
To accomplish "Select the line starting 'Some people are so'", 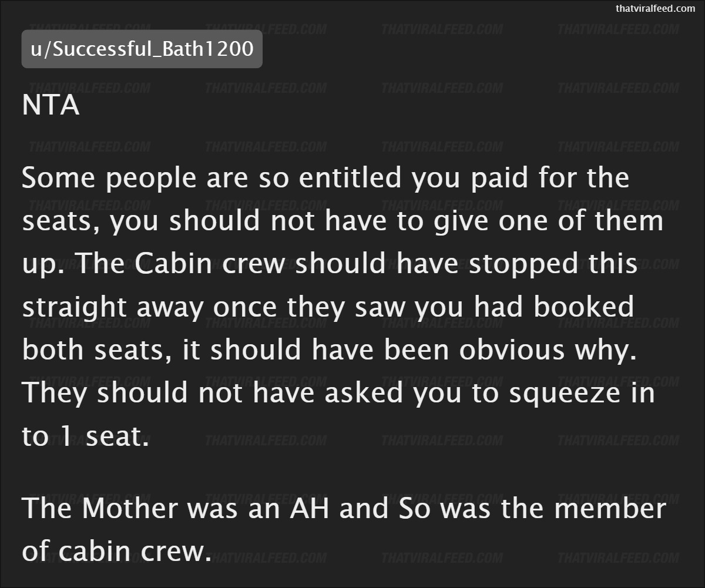I will pyautogui.click(x=325, y=179).
